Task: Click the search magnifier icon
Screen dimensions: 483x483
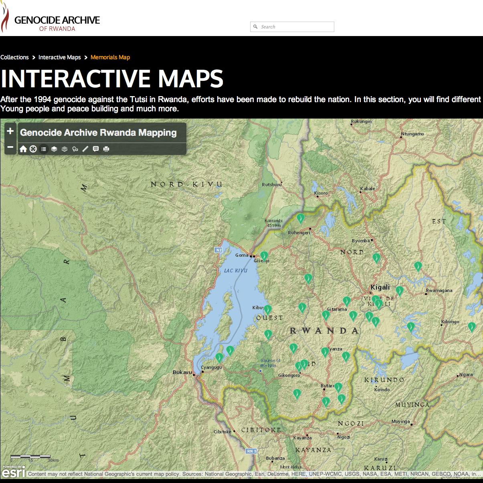Action: [255, 27]
